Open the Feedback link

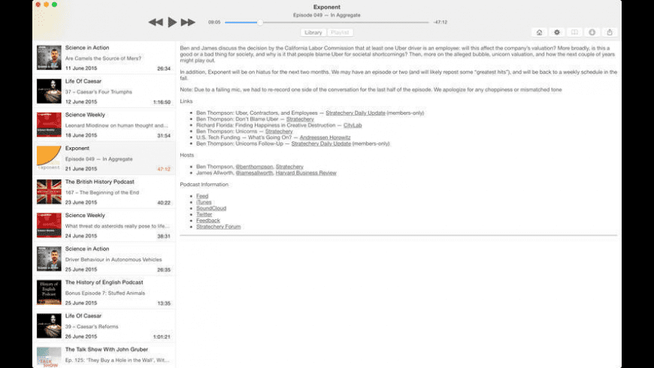208,221
